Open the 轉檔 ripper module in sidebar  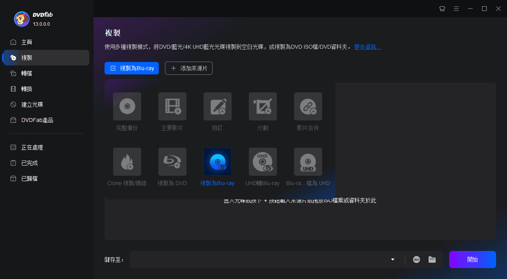click(46, 73)
